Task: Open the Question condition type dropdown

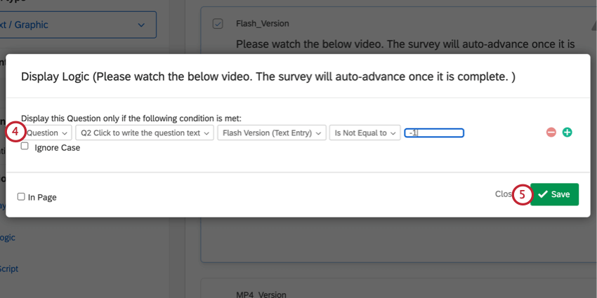Action: click(x=47, y=133)
